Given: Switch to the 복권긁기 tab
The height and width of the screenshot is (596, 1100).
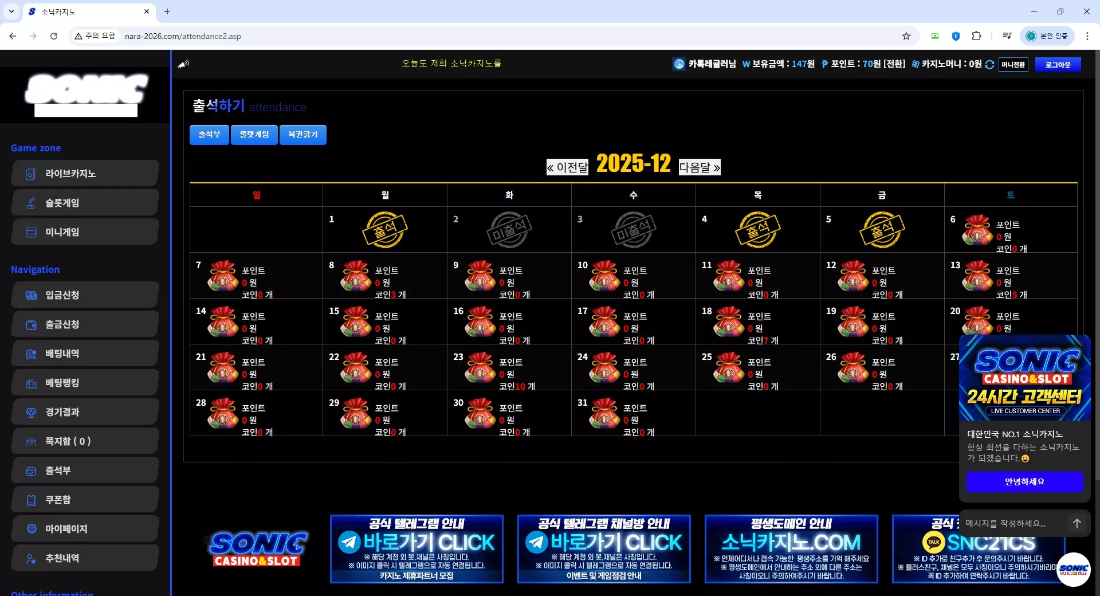Looking at the screenshot, I should coord(303,135).
